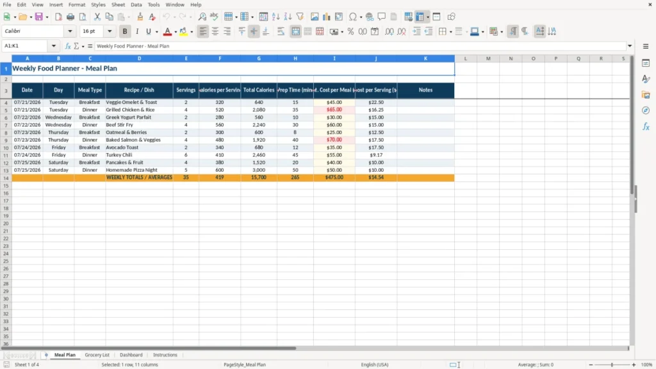This screenshot has height=369, width=656.
Task: Insert special character with the Omega icon
Action: click(x=353, y=17)
